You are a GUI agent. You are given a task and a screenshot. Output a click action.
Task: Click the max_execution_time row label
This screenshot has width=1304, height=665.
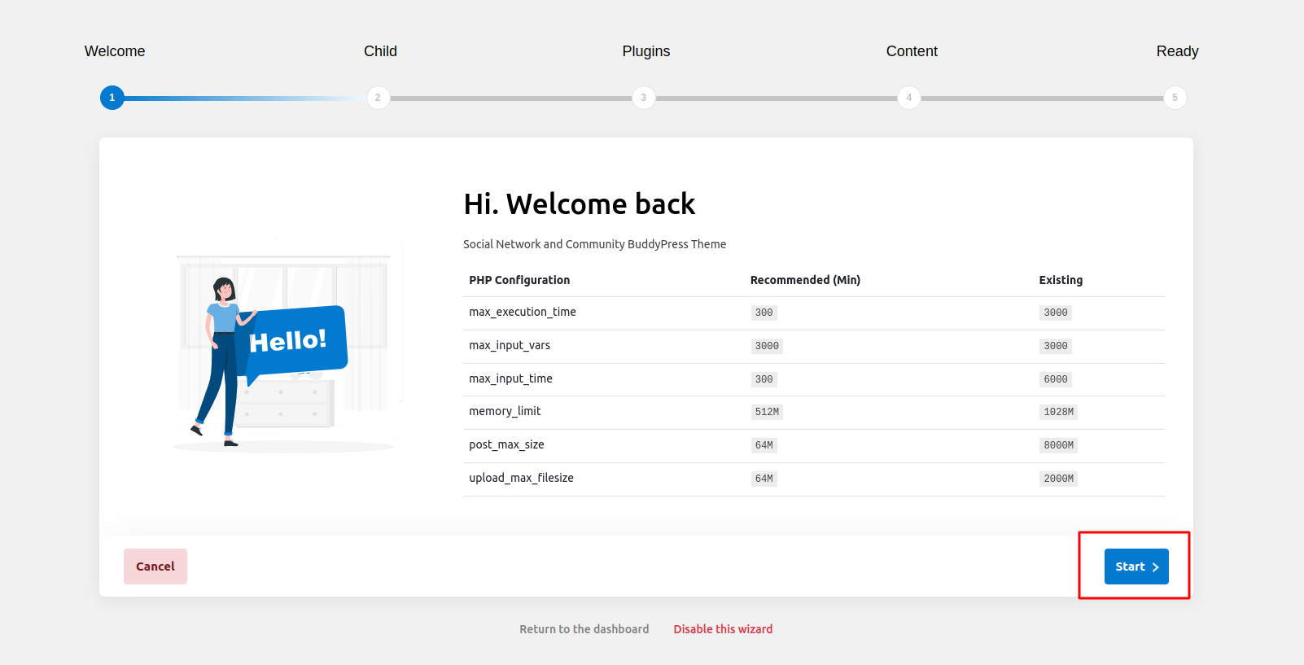[x=523, y=313]
